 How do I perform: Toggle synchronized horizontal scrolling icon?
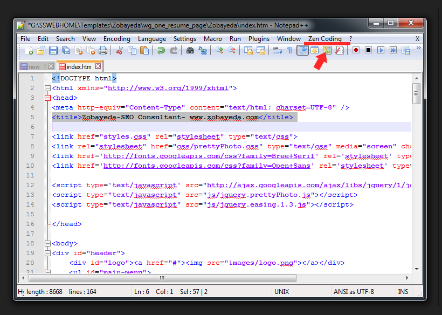coord(261,51)
